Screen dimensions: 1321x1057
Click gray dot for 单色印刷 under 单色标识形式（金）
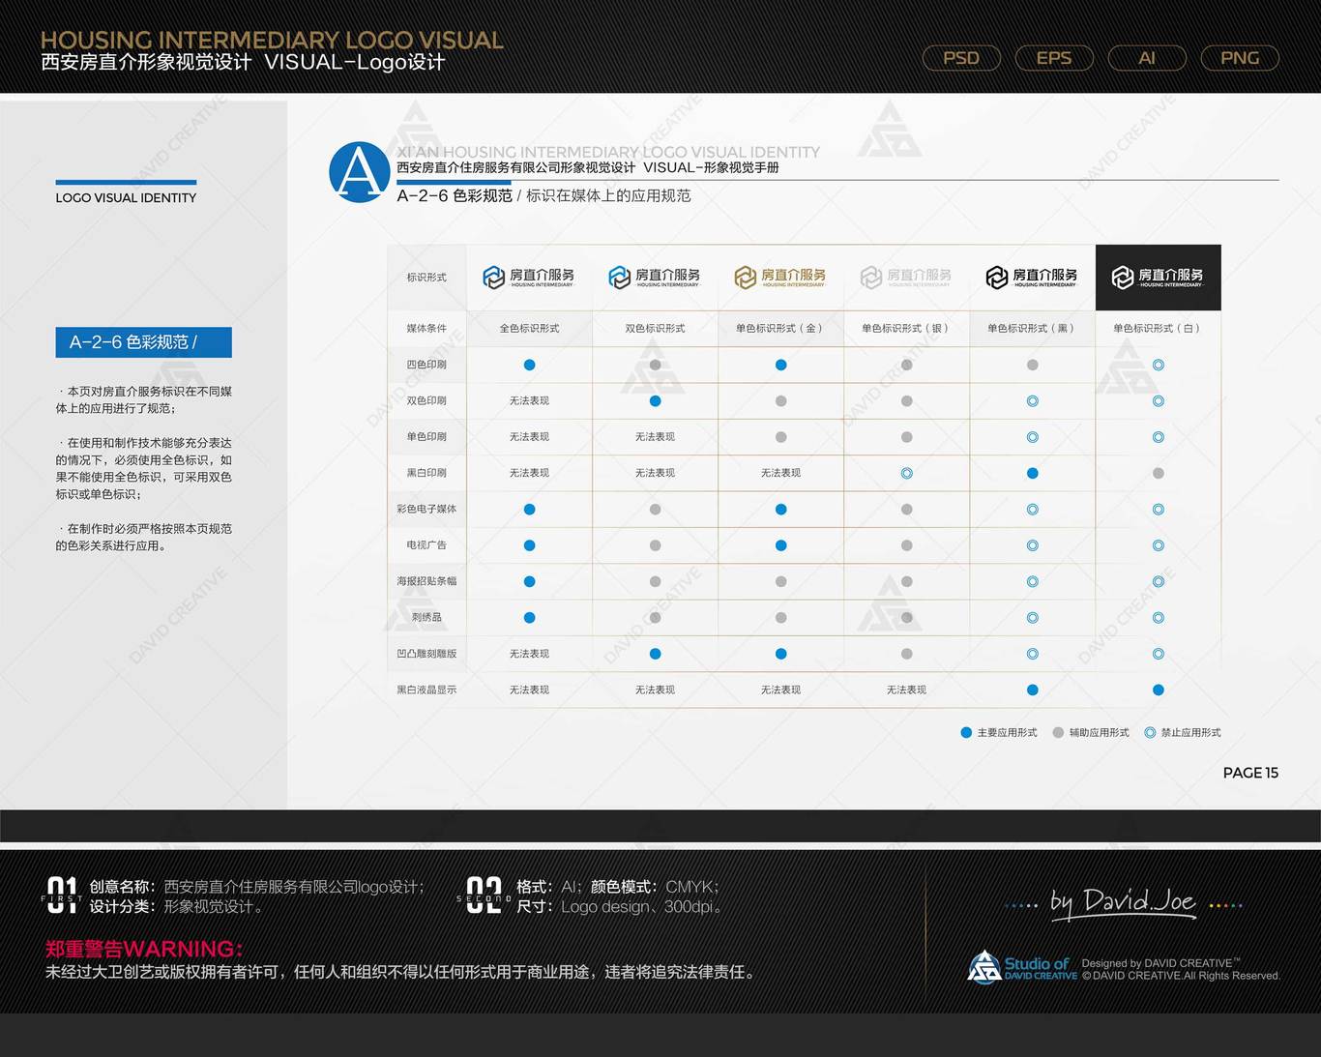coord(780,437)
